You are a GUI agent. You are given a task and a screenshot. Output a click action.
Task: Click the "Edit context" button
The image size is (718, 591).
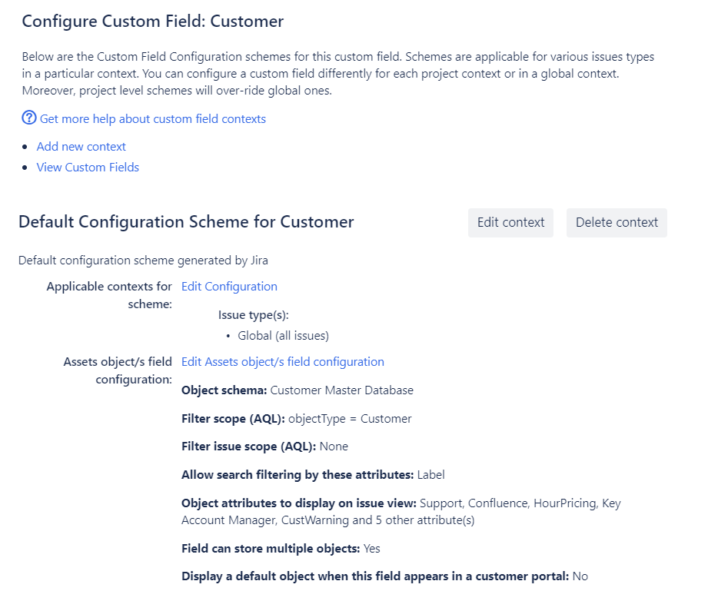tap(510, 222)
